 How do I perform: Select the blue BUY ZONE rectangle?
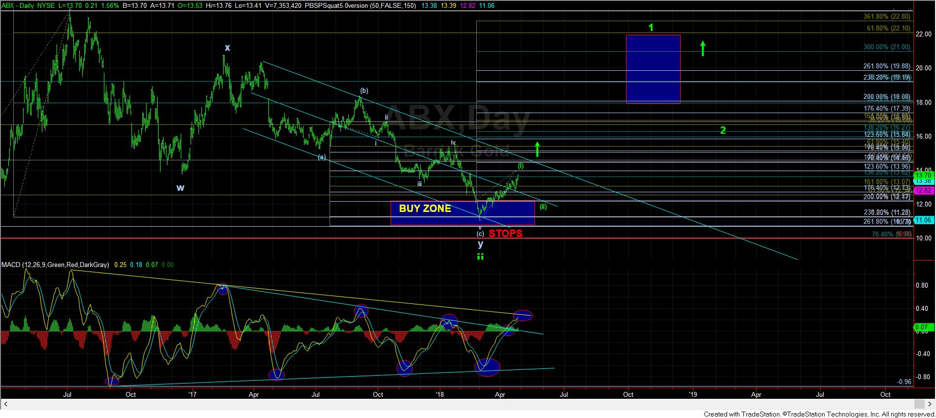(x=463, y=213)
